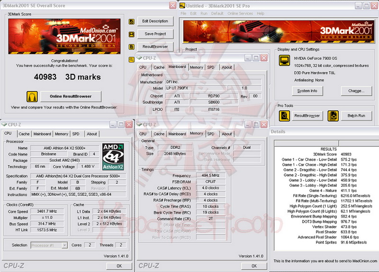Click the 3DMark2001 banner in Overall Score window
Viewport: 379px width, 272px height.
64,36
